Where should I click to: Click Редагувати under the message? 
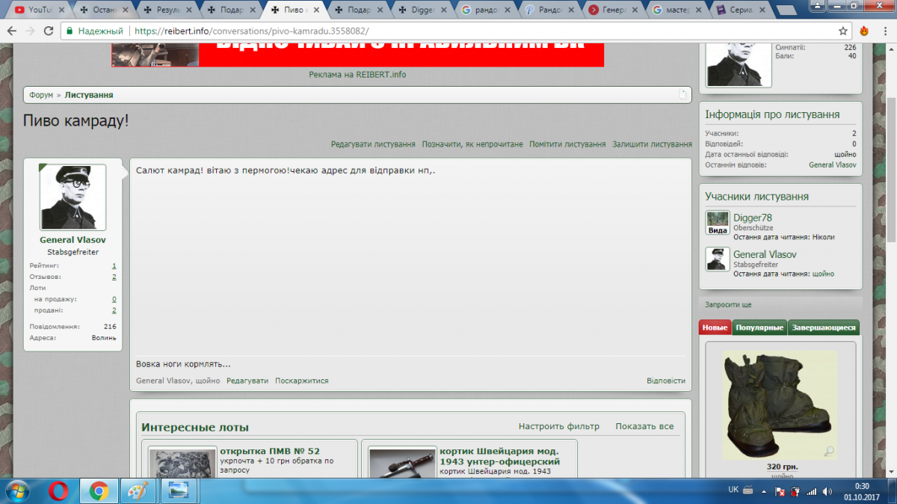(x=247, y=381)
